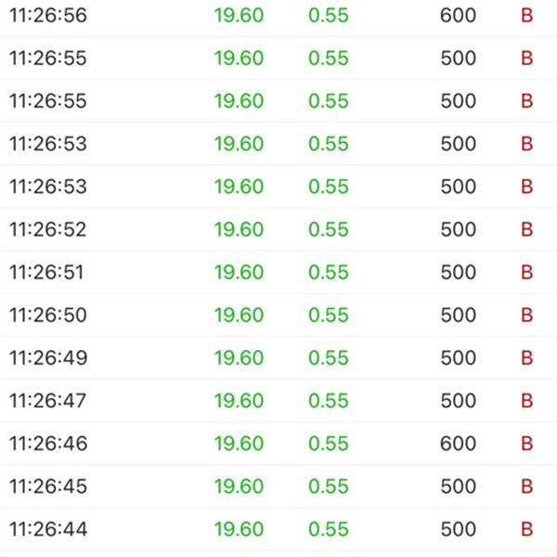The image size is (557, 557).
Task: Tap the B marker in 11:26:52 row
Action: coord(526,229)
